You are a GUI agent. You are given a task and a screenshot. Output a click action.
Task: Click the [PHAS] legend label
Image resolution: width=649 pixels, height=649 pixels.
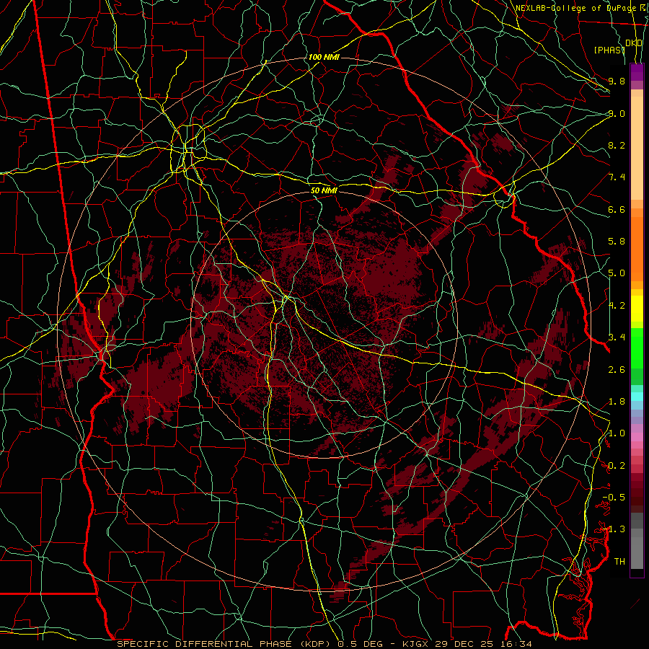pyautogui.click(x=609, y=50)
